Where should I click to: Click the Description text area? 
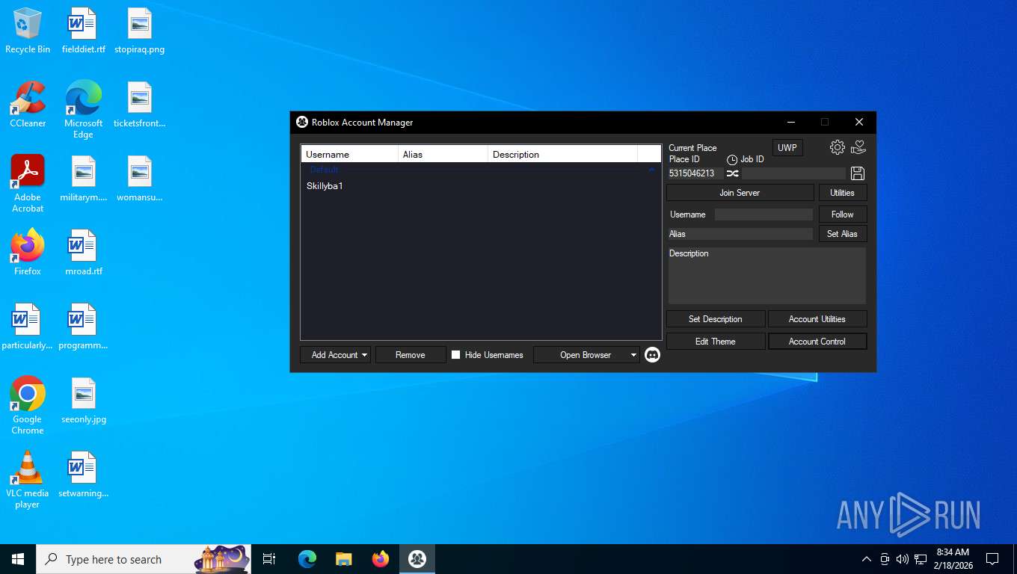[766, 276]
